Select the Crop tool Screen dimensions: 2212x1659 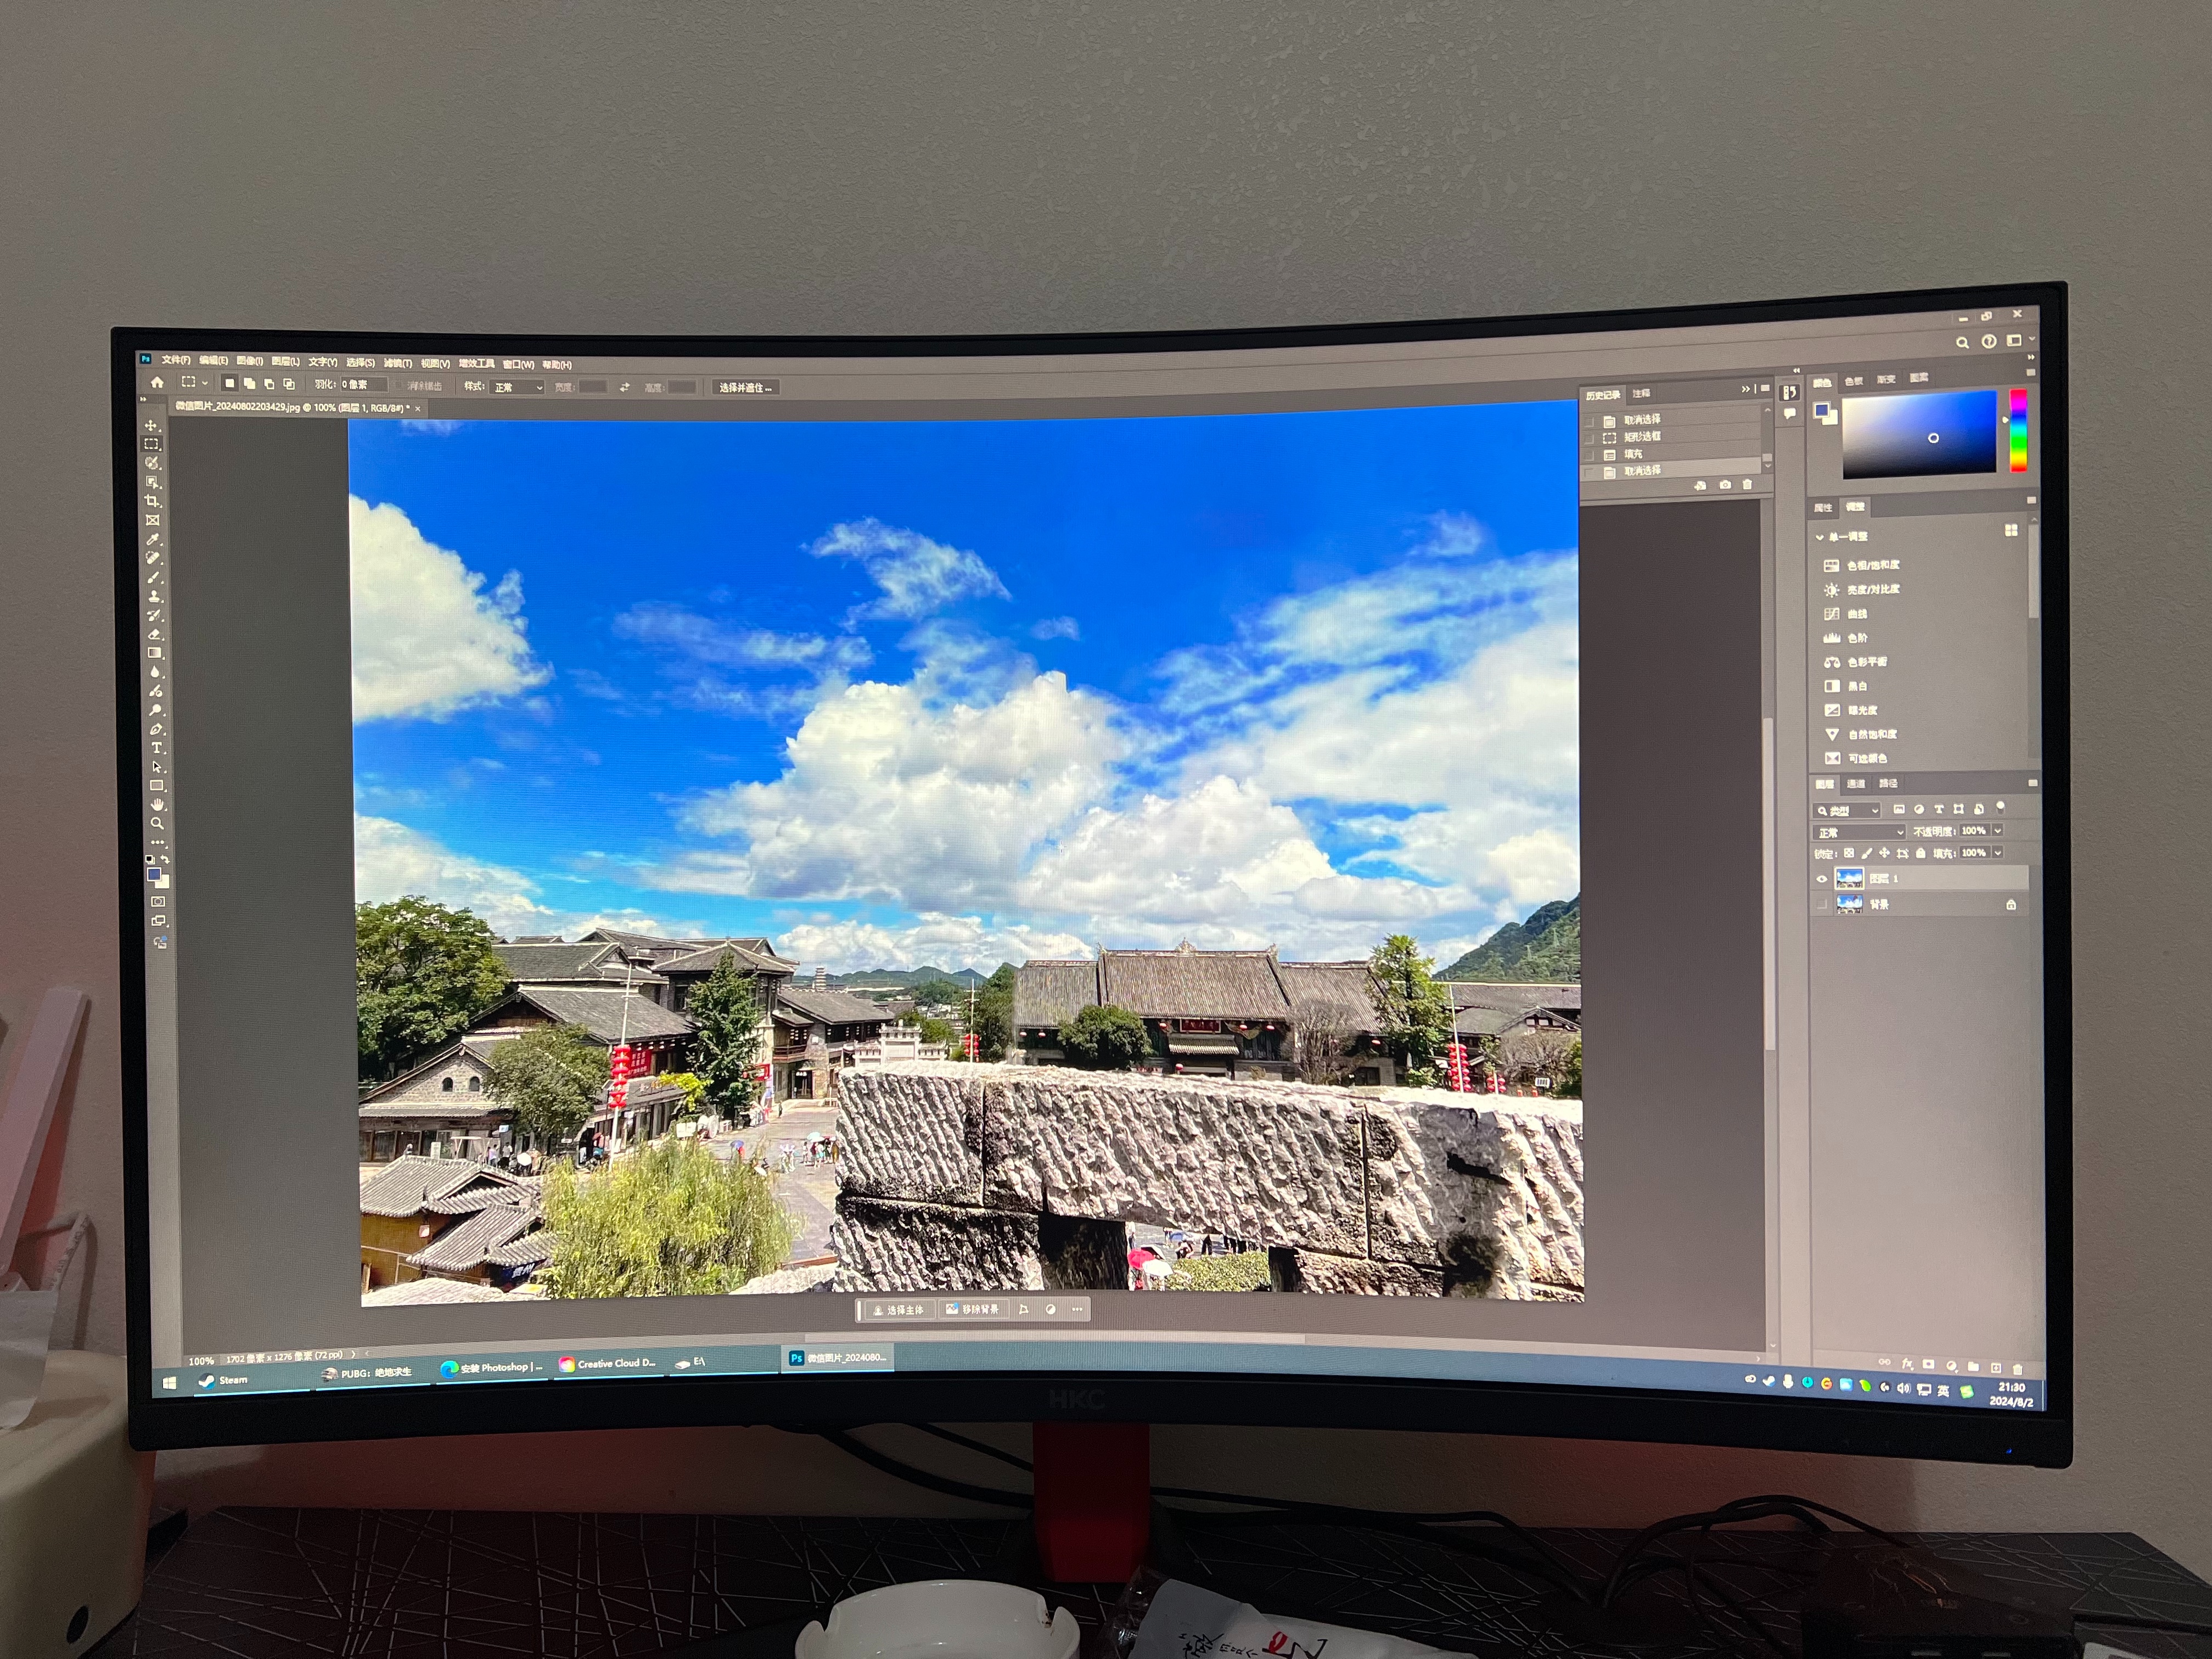[152, 501]
